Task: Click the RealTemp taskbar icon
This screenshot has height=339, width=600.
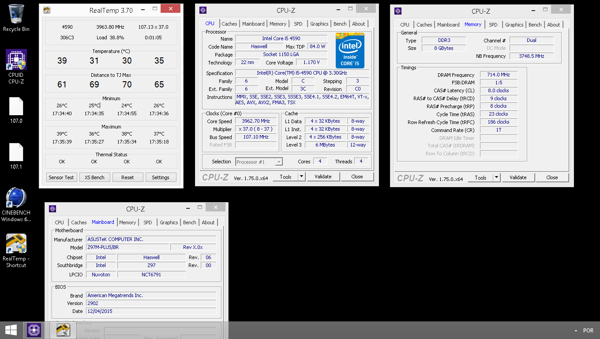Action: coord(63,330)
